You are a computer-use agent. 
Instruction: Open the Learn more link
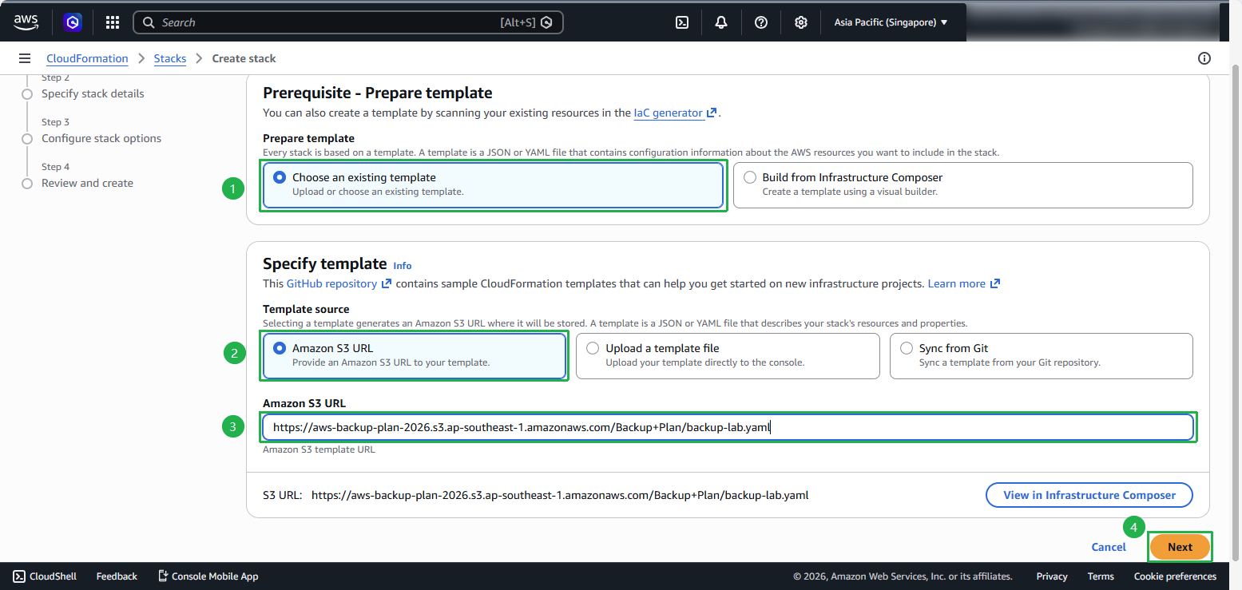click(964, 283)
